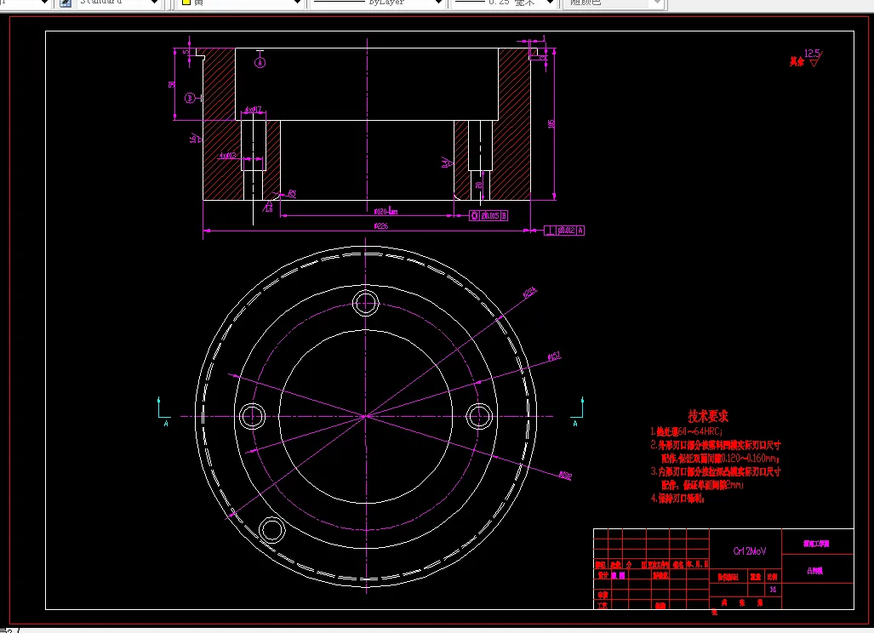Click the text style manager icon

click(x=66, y=3)
